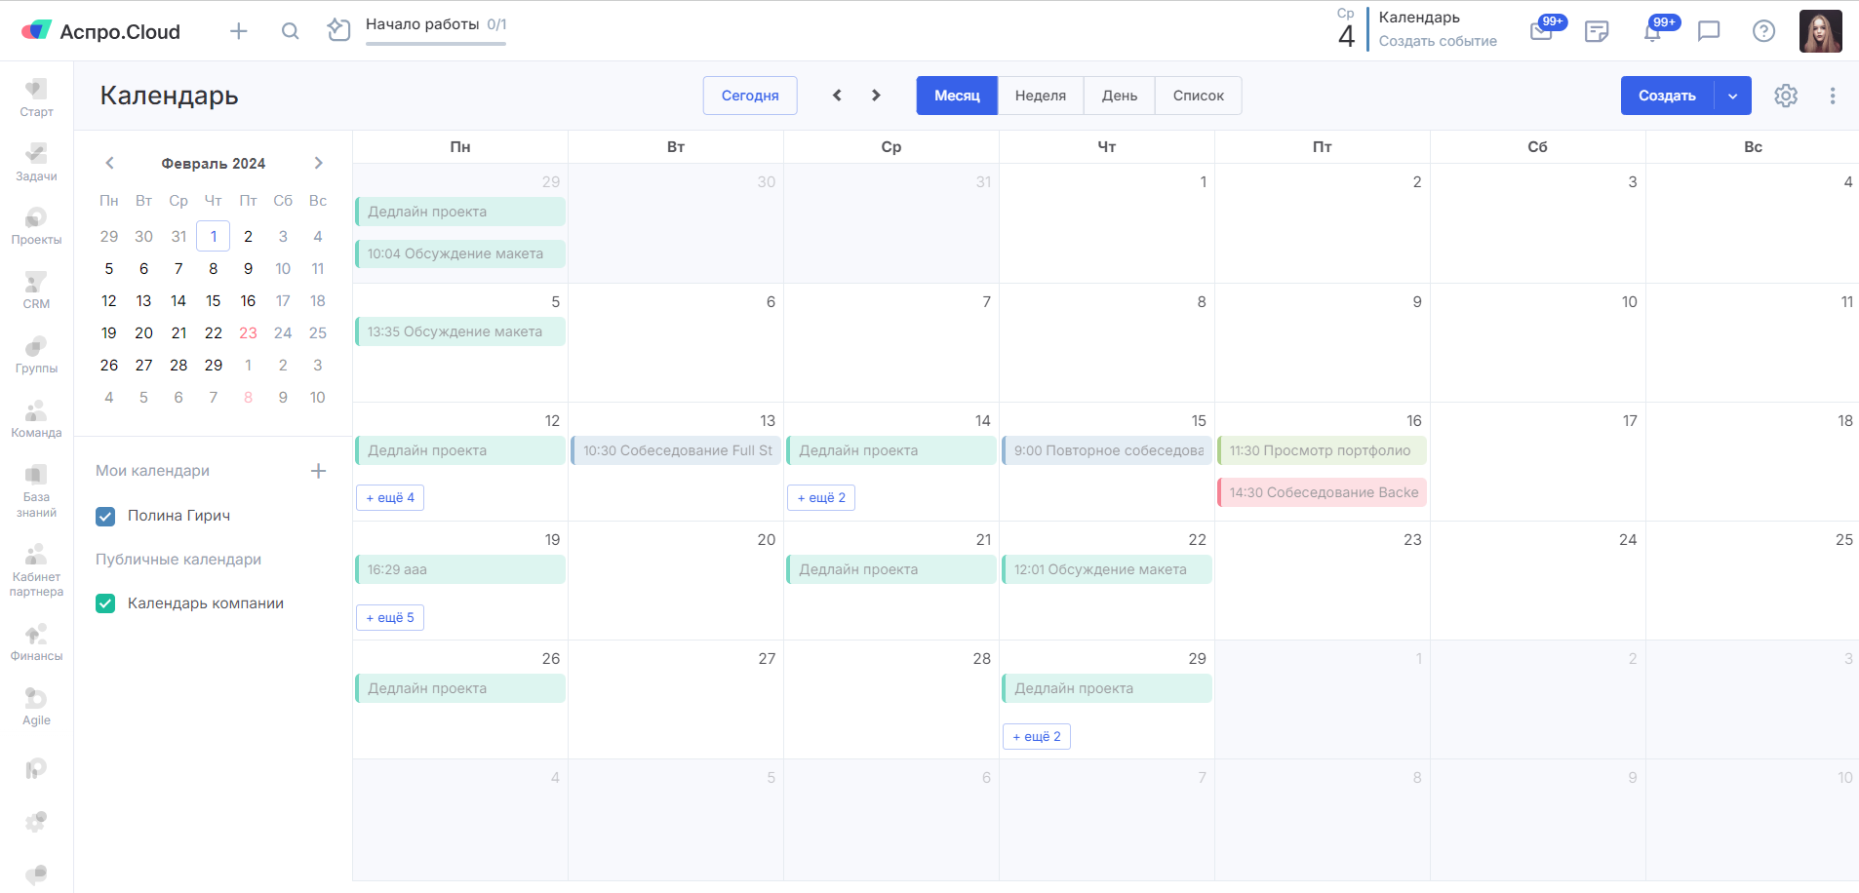Click the Сегодня button
The height and width of the screenshot is (893, 1859).
(x=750, y=96)
